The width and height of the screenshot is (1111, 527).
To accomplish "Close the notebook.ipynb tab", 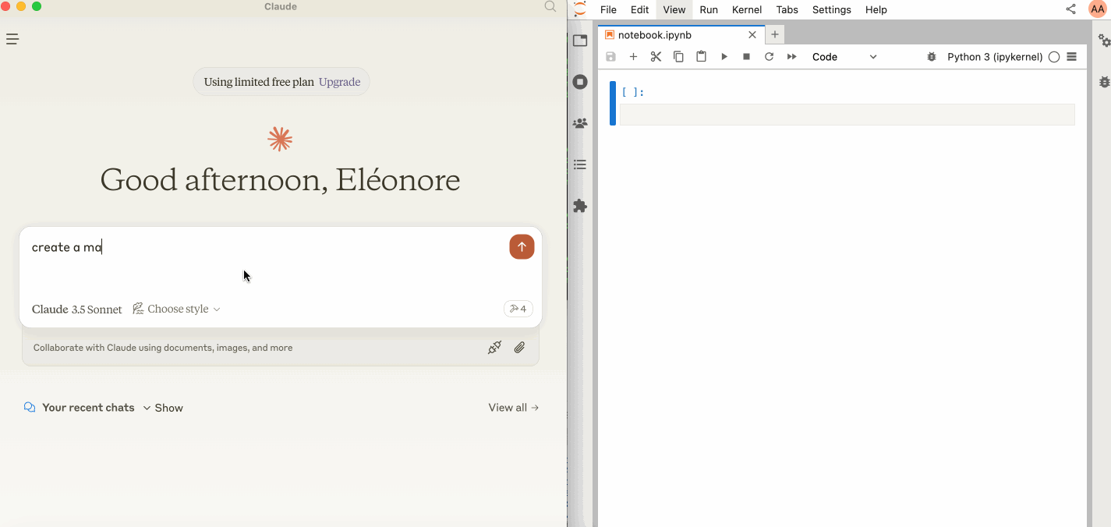I will tap(752, 35).
